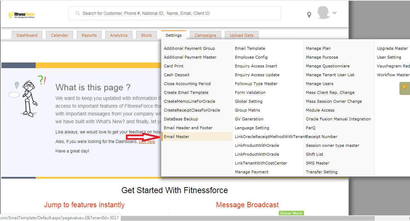Open Manage Questionniare
This screenshot has height=221, width=410.
328,66
